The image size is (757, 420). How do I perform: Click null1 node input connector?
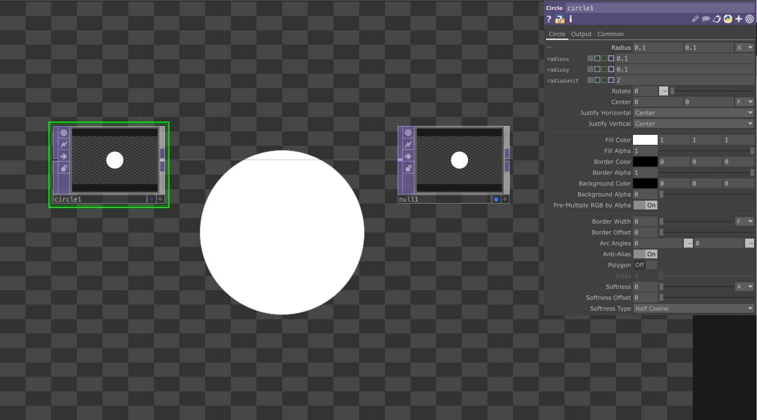coord(400,160)
